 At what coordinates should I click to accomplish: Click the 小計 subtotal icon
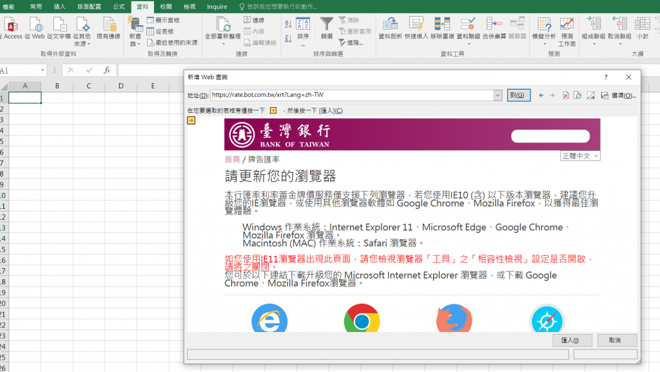pyautogui.click(x=643, y=28)
